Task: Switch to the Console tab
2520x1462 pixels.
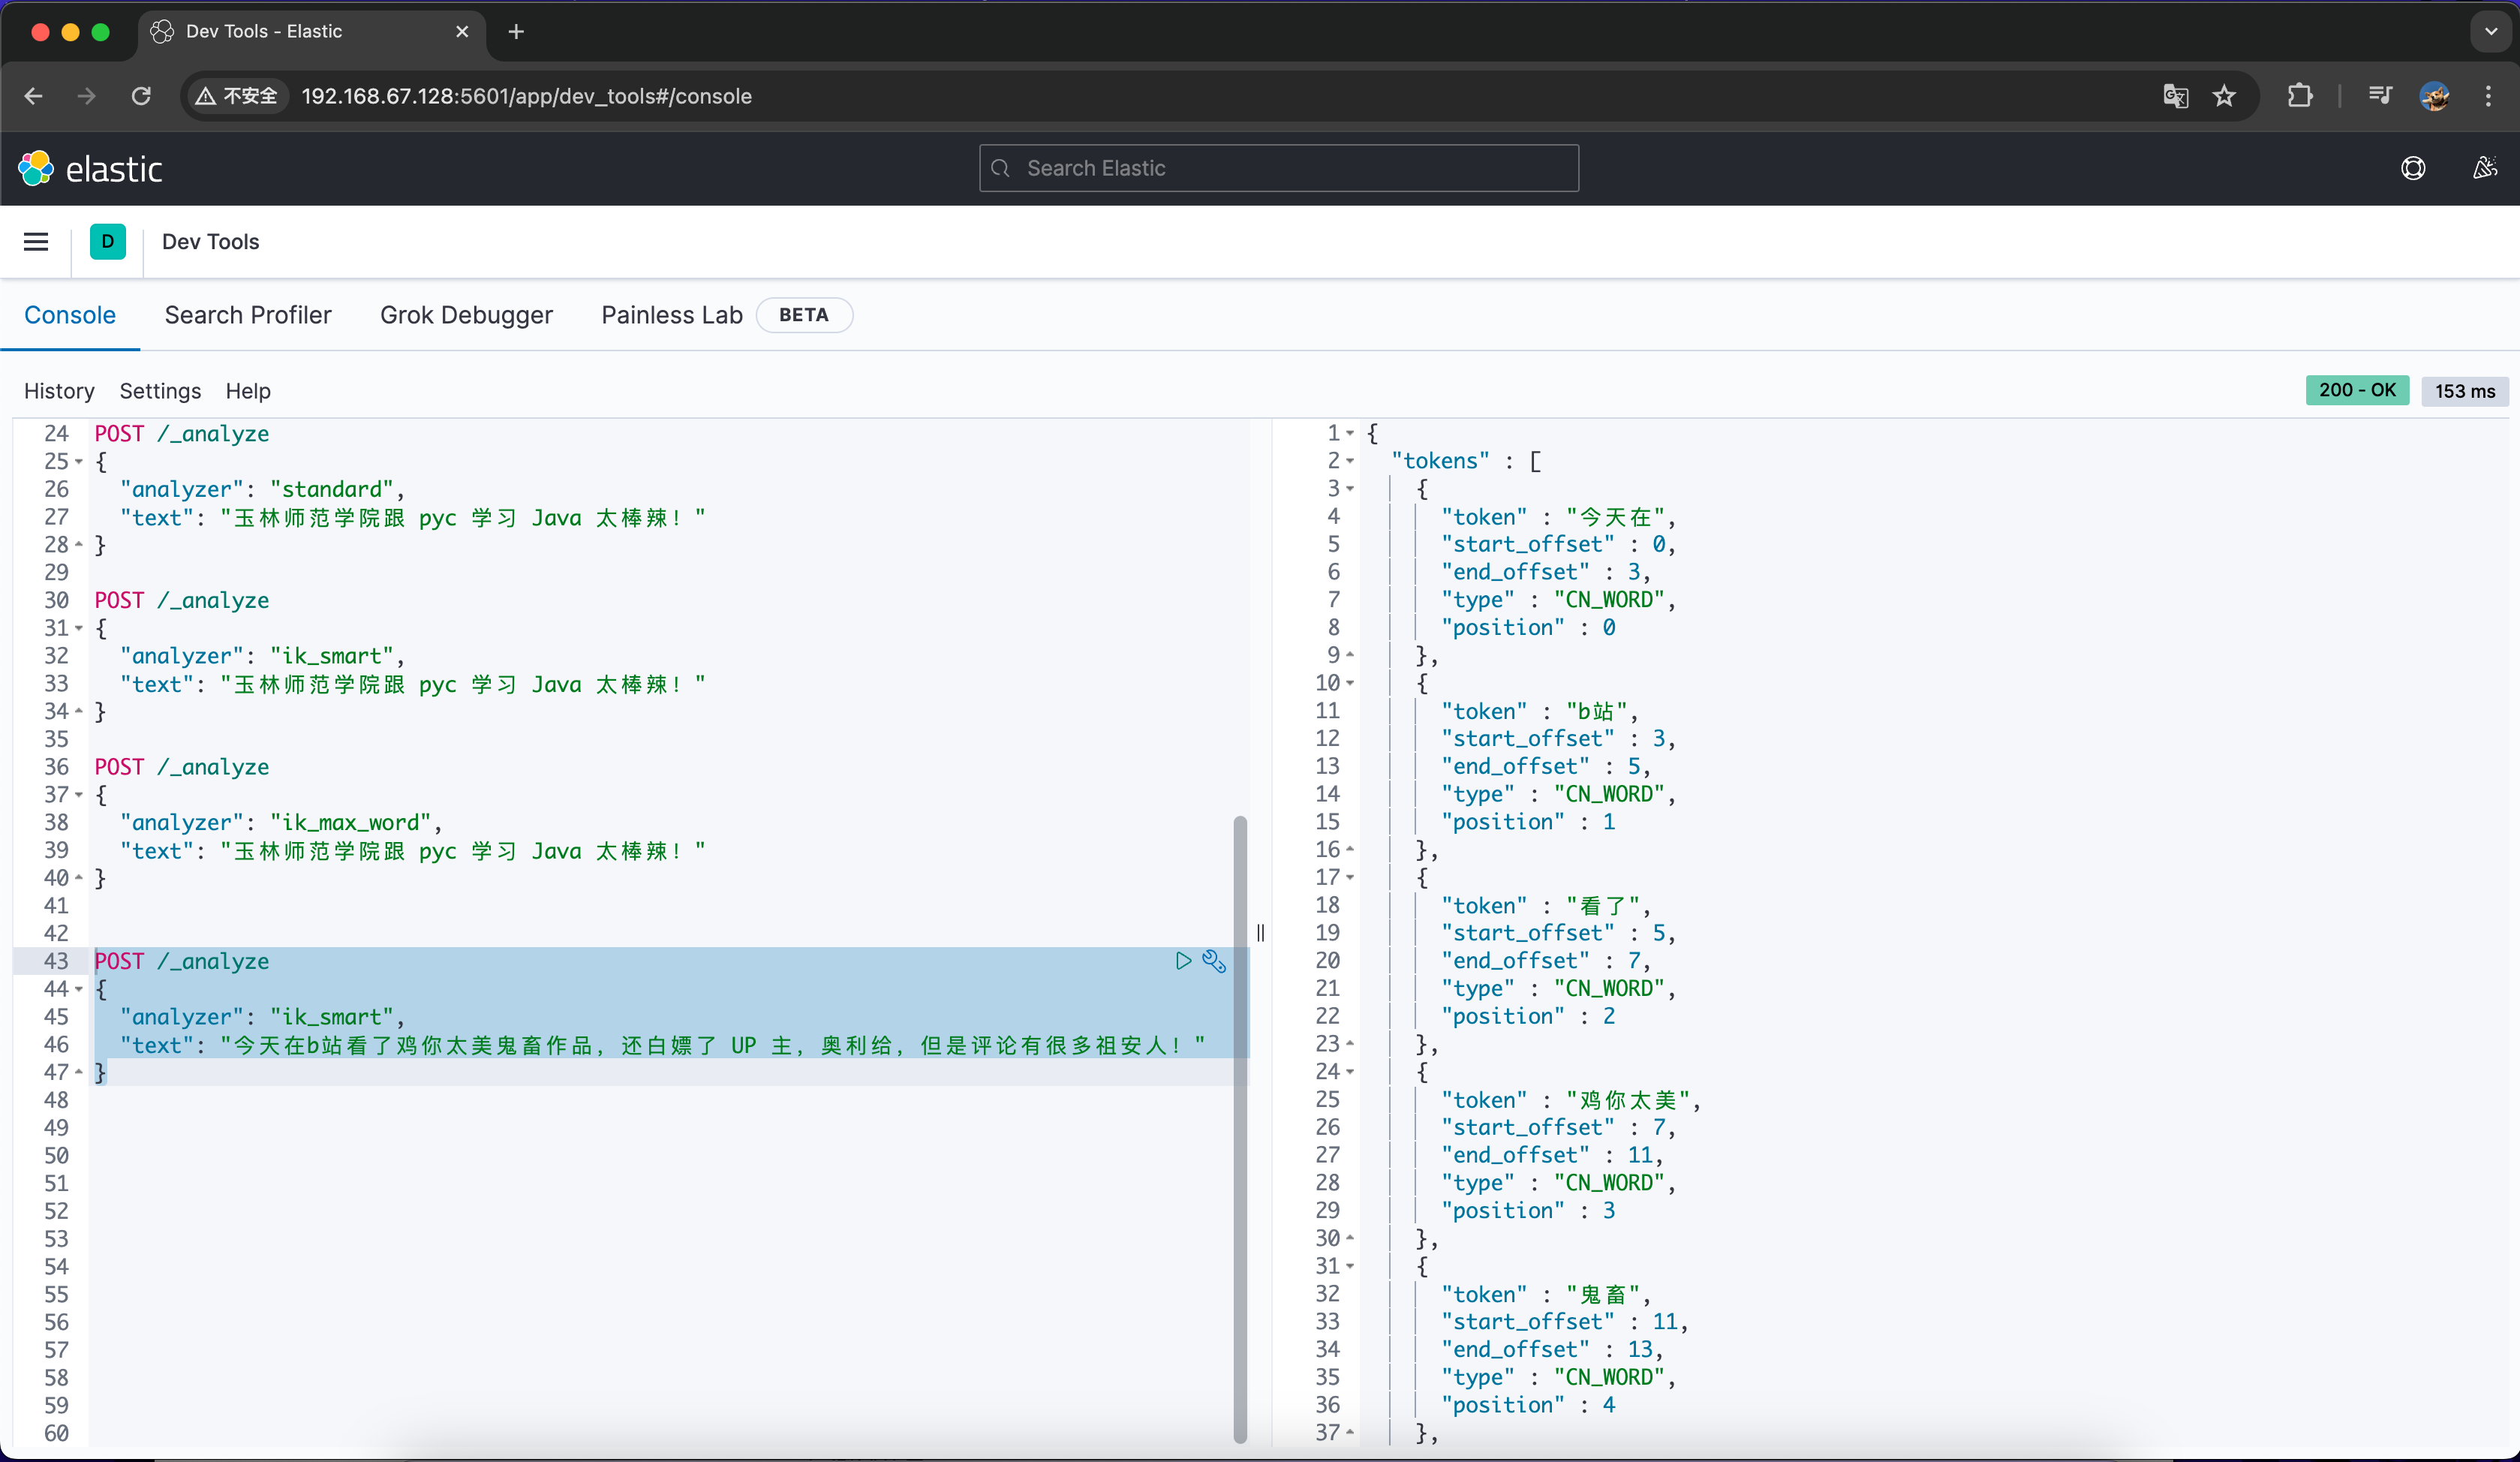Action: 70,315
